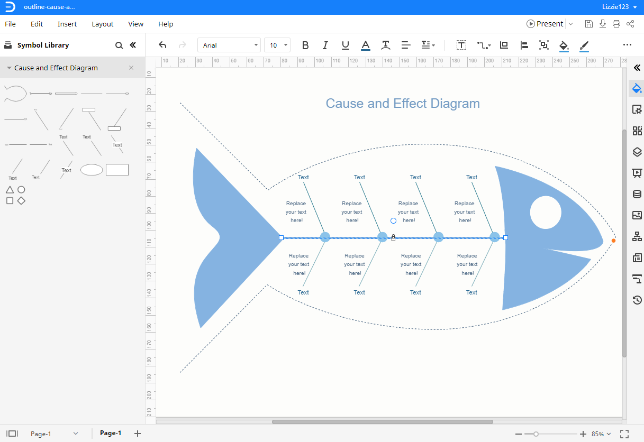Click the Present button
Viewport: 644px width, 442px height.
[x=545, y=24]
